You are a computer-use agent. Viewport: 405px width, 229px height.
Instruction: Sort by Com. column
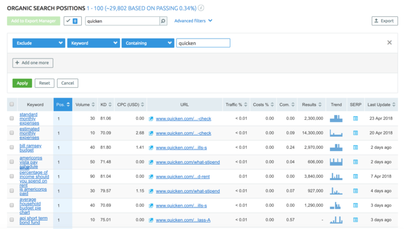[x=287, y=104]
